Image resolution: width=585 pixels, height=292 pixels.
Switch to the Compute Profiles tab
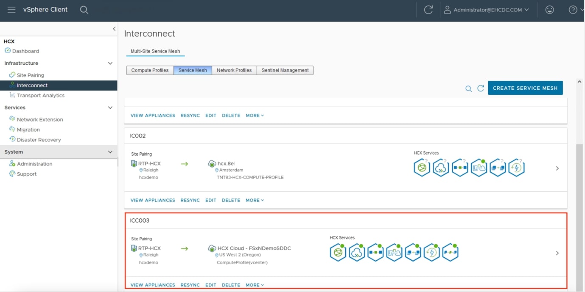[150, 70]
